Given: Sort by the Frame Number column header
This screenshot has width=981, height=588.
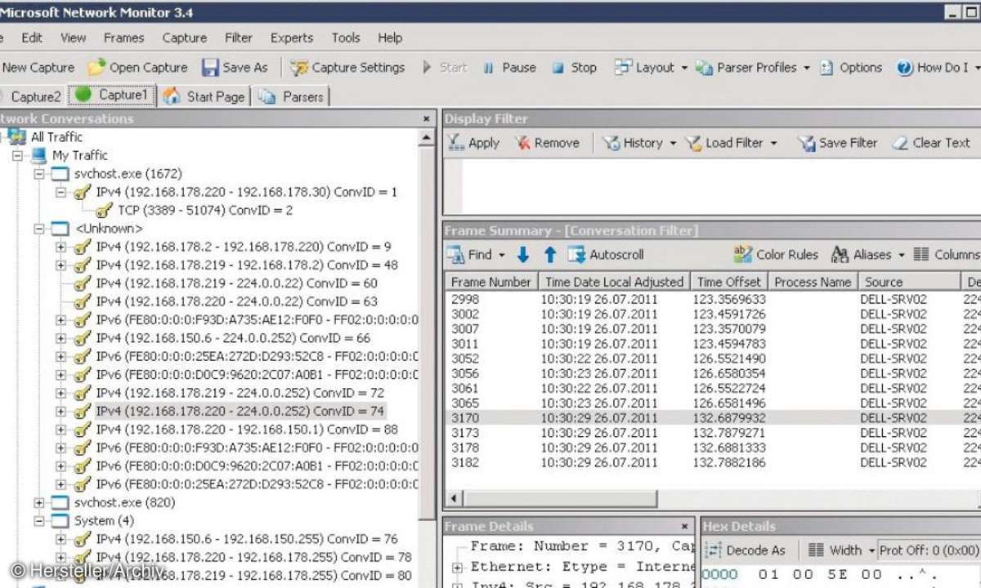Looking at the screenshot, I should pos(491,282).
